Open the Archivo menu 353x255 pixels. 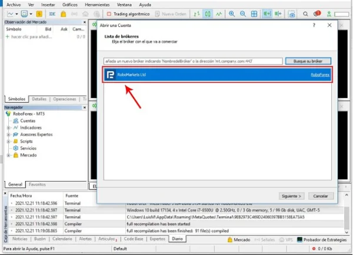point(14,5)
